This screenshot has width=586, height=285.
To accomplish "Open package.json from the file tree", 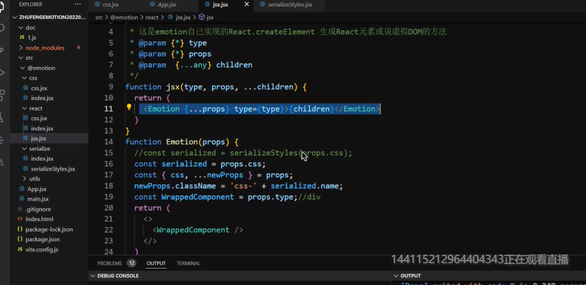I will (42, 239).
